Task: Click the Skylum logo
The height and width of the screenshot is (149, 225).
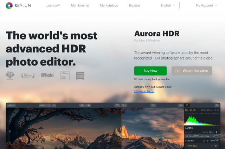Action: coord(18,6)
